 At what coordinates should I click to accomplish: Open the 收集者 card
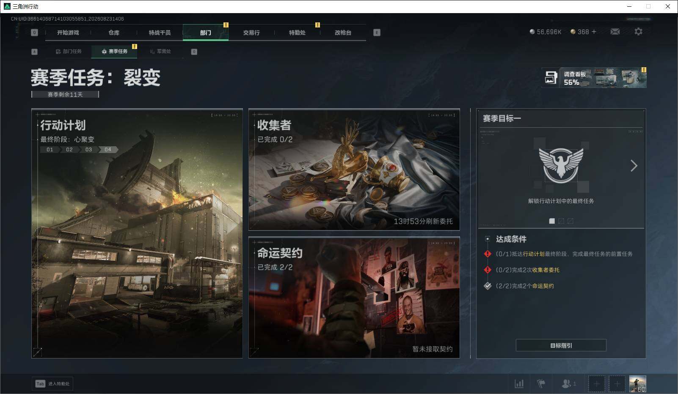coord(354,170)
